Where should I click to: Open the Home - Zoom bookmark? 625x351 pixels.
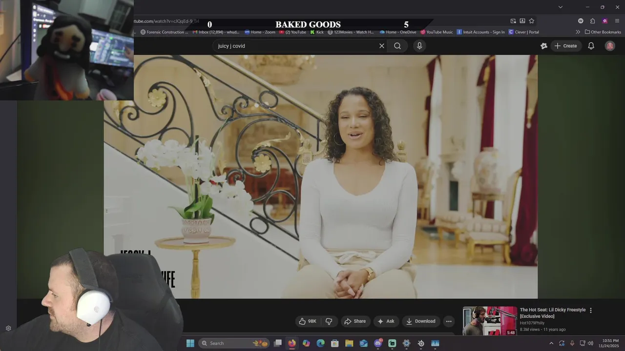[260, 32]
